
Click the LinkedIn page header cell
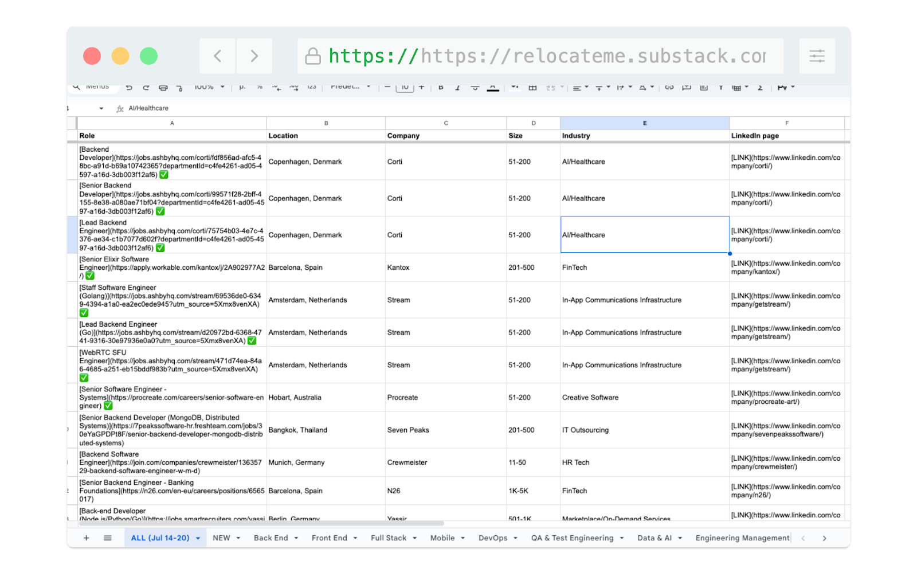pyautogui.click(x=787, y=136)
